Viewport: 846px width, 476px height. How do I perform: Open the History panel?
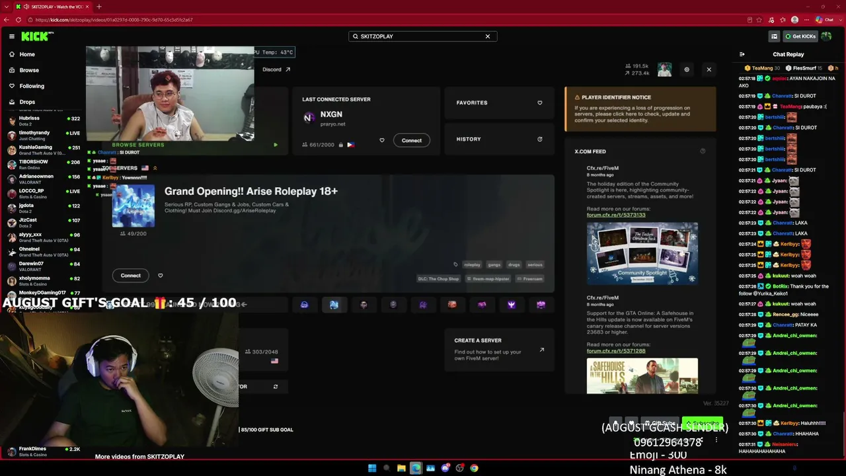(x=499, y=139)
